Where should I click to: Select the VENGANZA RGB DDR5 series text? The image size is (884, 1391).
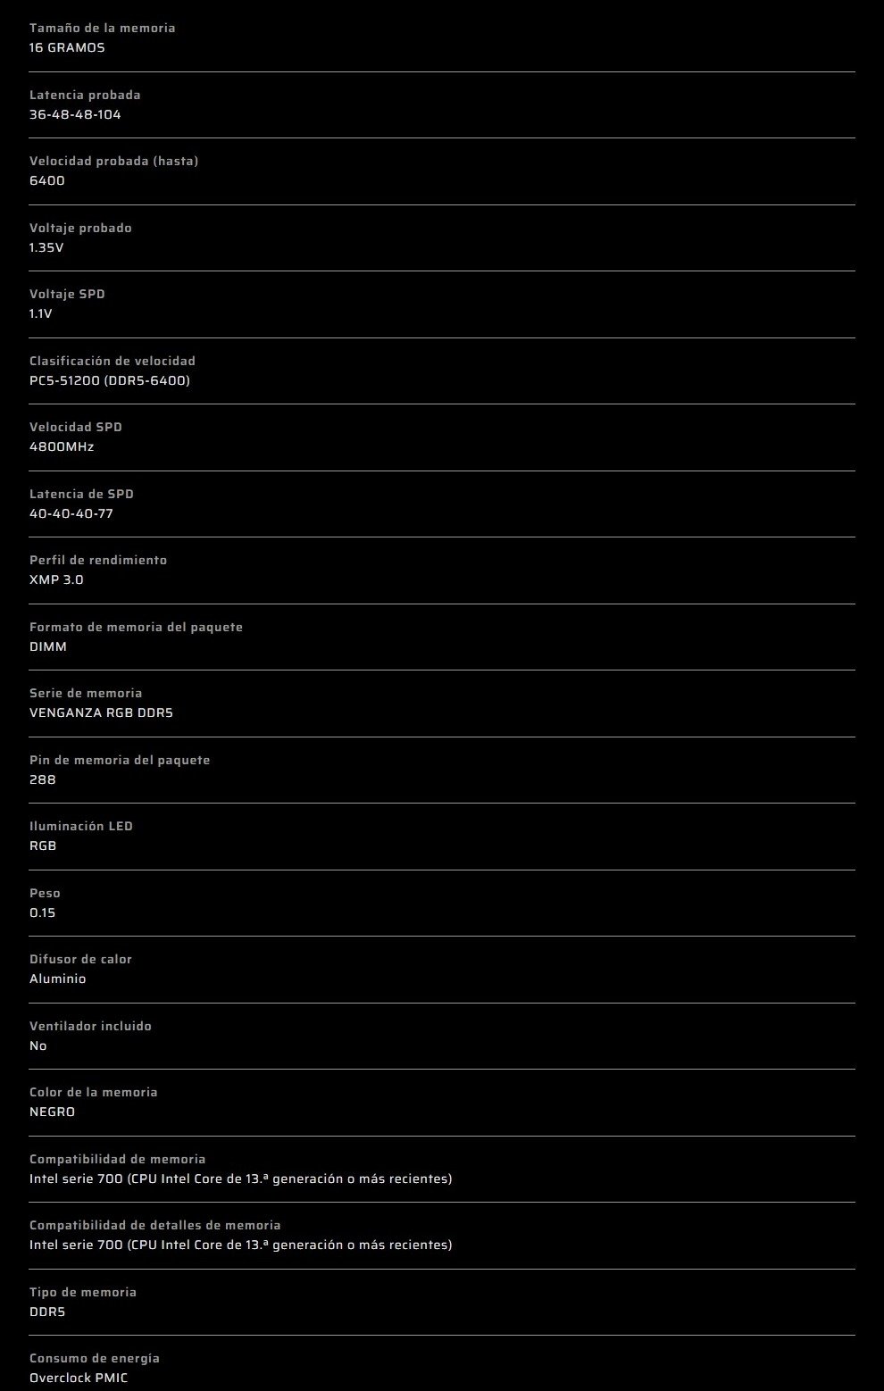tap(101, 712)
